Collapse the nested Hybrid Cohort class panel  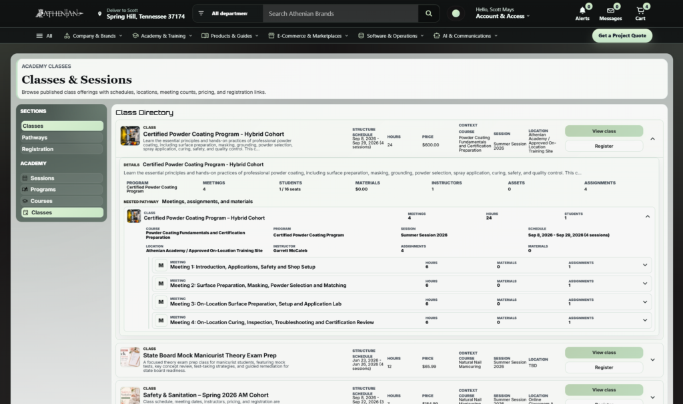point(647,216)
